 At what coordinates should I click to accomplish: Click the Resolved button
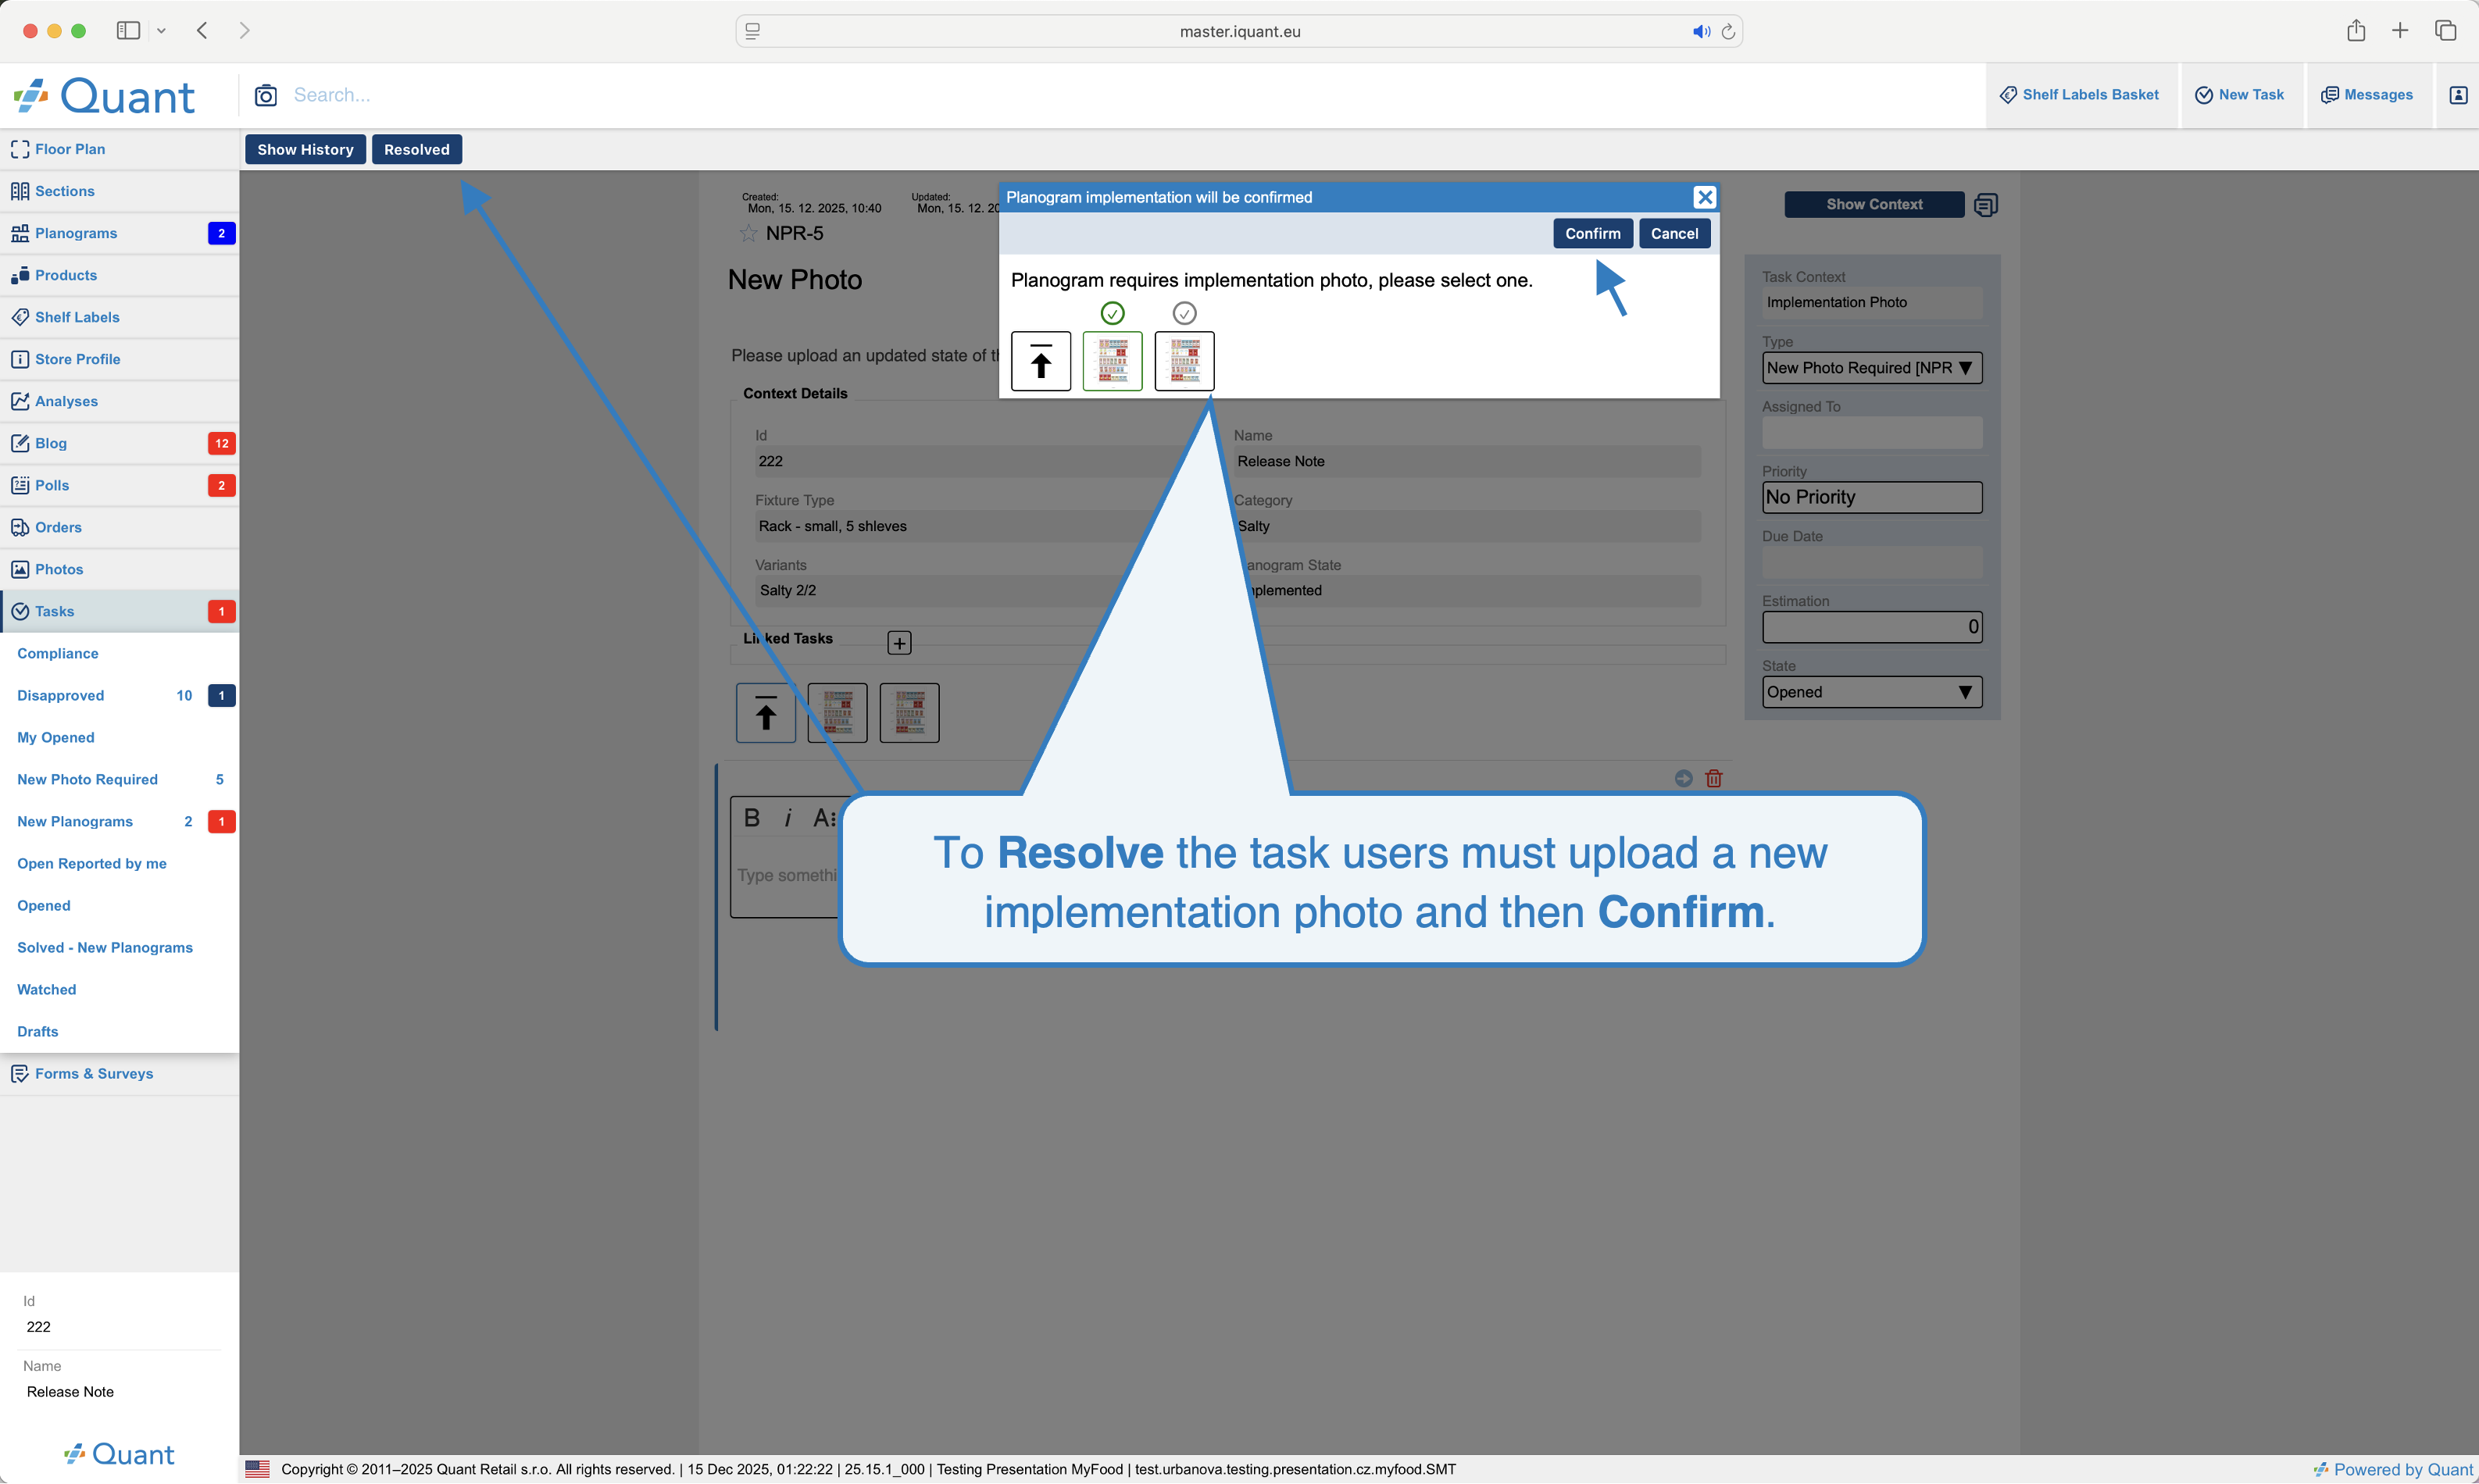point(417,149)
